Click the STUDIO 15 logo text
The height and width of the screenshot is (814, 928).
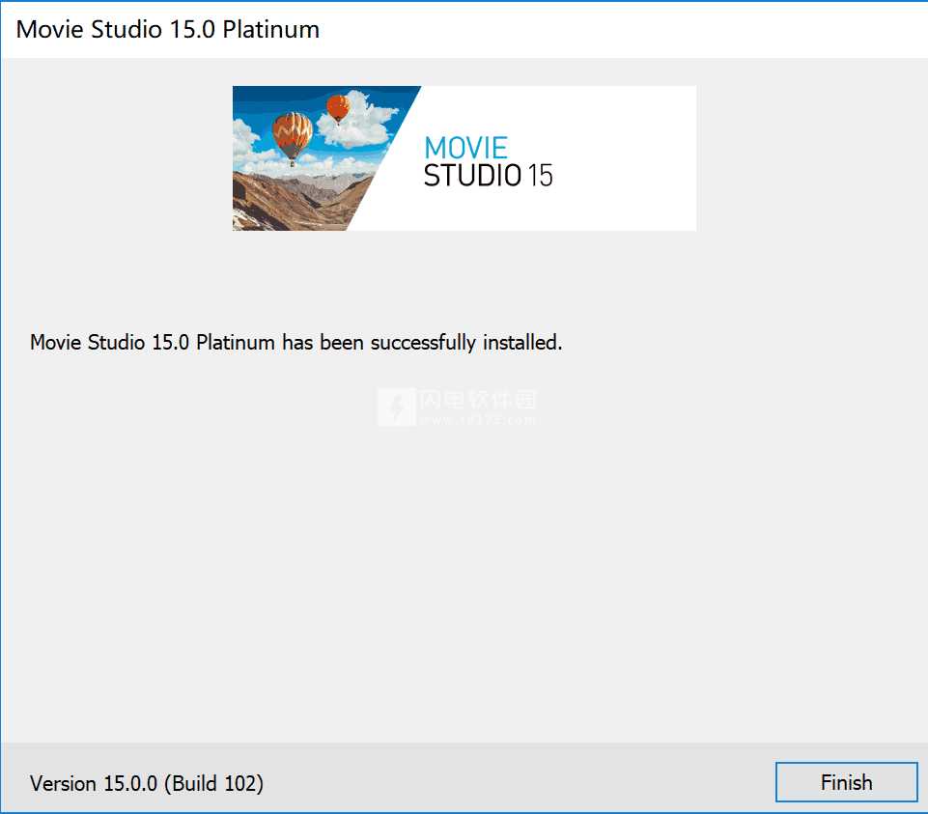click(488, 176)
